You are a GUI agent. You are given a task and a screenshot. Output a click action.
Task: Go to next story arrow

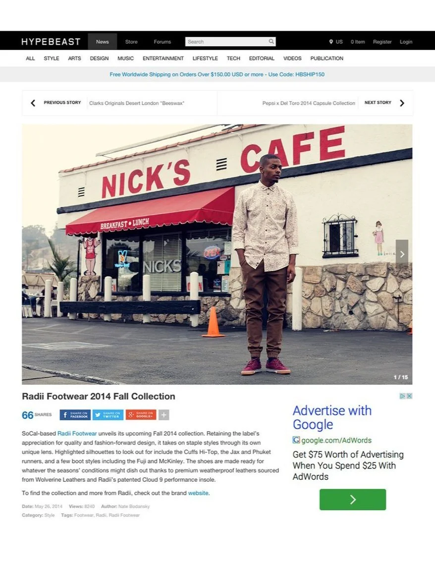(402, 103)
